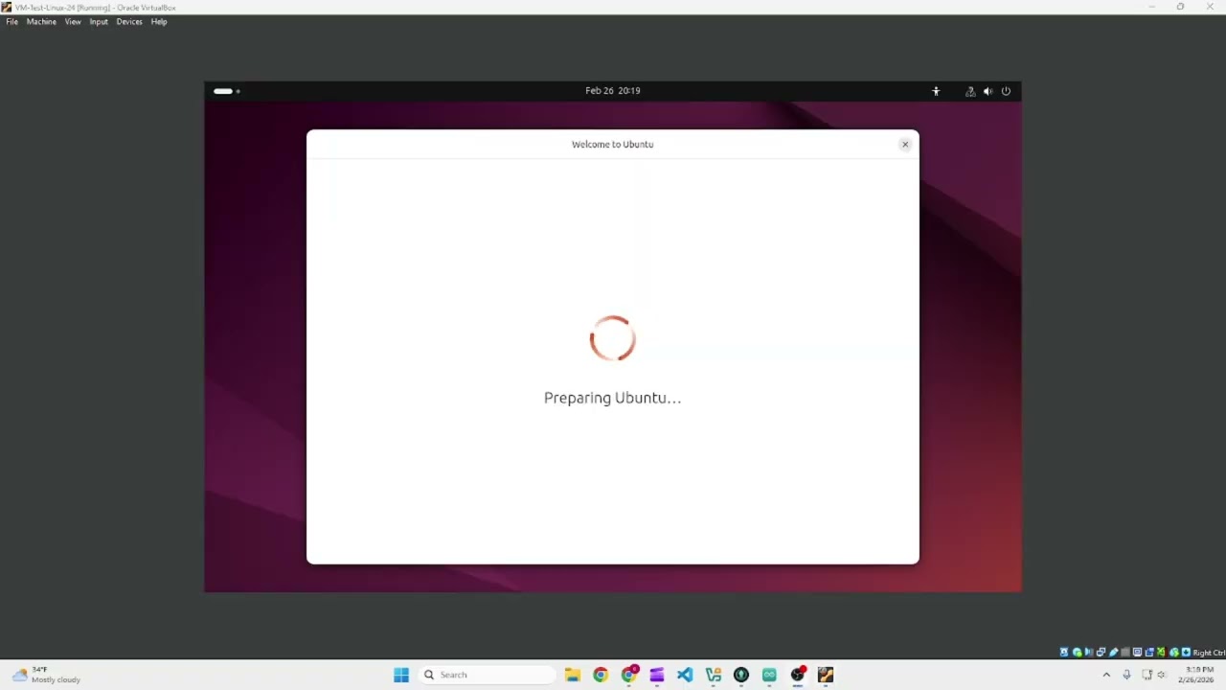1226x690 pixels.
Task: Open the rightmost orange-black taskbar app icon
Action: click(x=826, y=675)
